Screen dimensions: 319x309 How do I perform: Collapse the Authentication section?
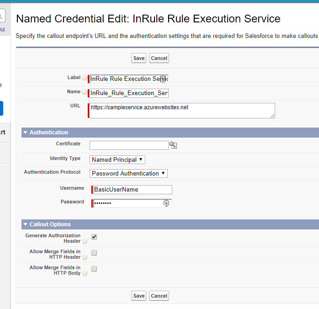coord(25,133)
